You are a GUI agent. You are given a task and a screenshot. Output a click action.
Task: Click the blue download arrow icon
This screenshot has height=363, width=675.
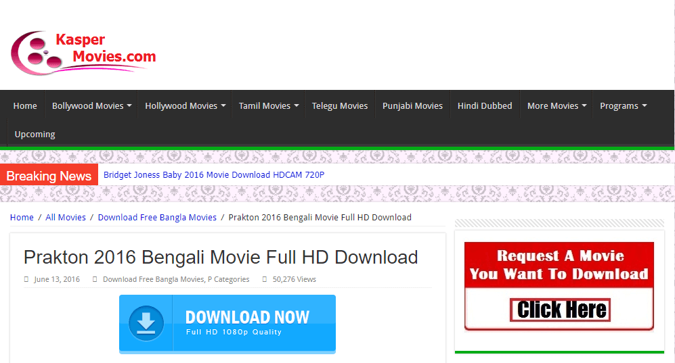146,324
